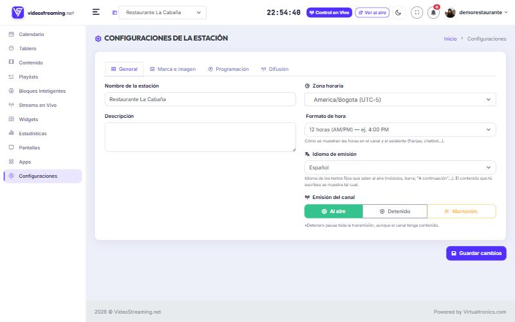Click the Control en Vivo button
This screenshot has height=322, width=515.
pos(329,12)
